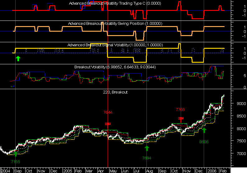
Task: Click the 7000 price axis value
Action: [241, 153]
